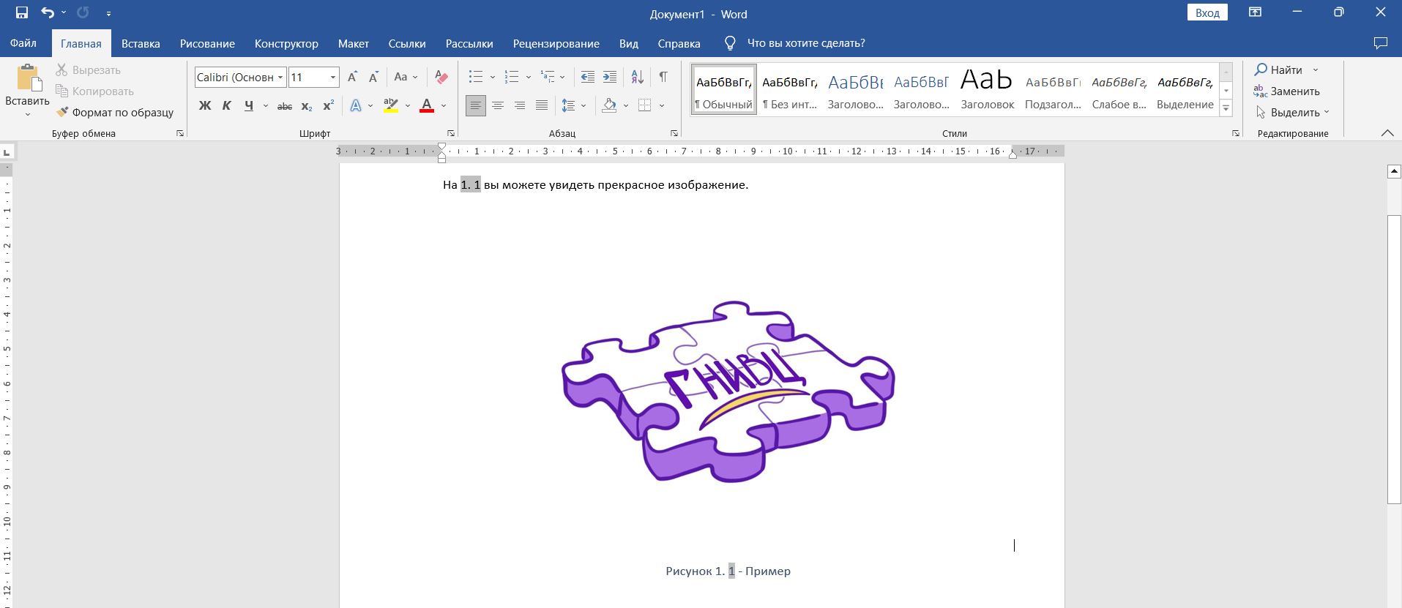Save the document with the floppy disk icon

[x=22, y=12]
